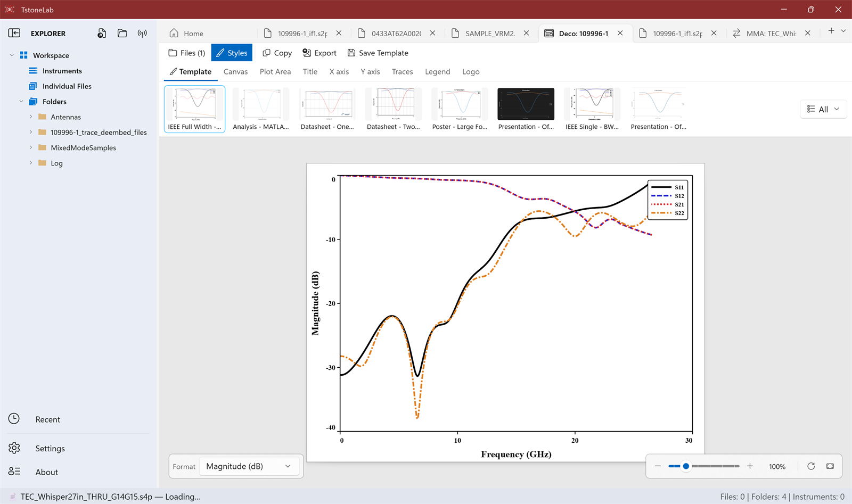Open the Traces sub-tab
The width and height of the screenshot is (852, 504).
coord(402,71)
